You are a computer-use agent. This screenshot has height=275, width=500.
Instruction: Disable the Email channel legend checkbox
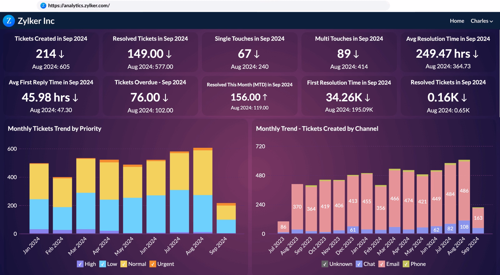point(382,264)
